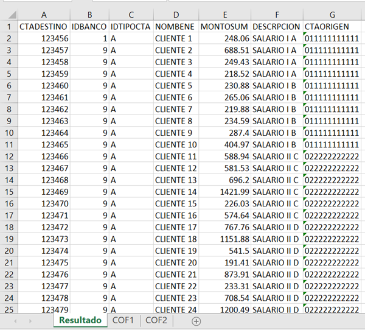365x330 pixels.
Task: Select row 15 by its row number
Action: tap(9, 192)
